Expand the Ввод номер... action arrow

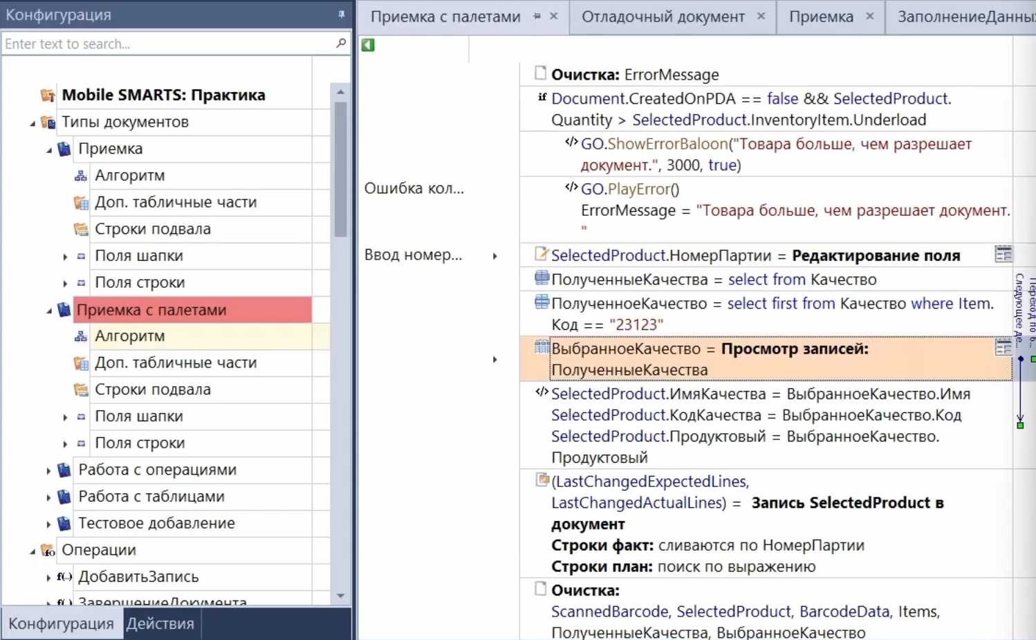point(495,256)
